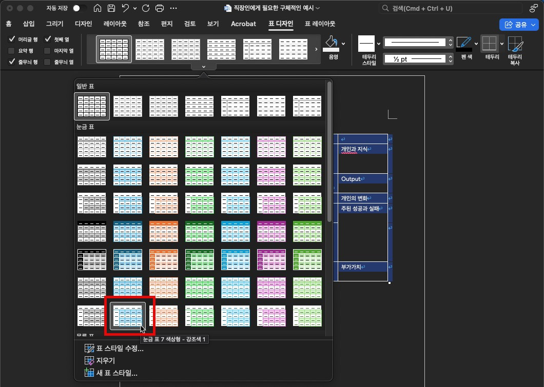Click the Home icon in title bar
544x387 pixels.
tap(98, 8)
